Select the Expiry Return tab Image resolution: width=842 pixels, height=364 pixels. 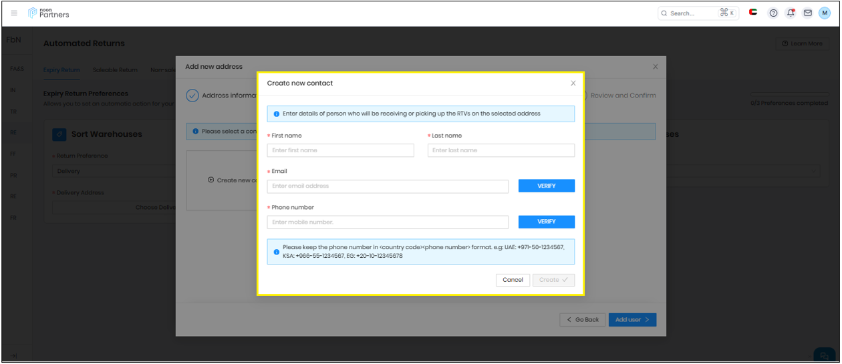point(61,70)
